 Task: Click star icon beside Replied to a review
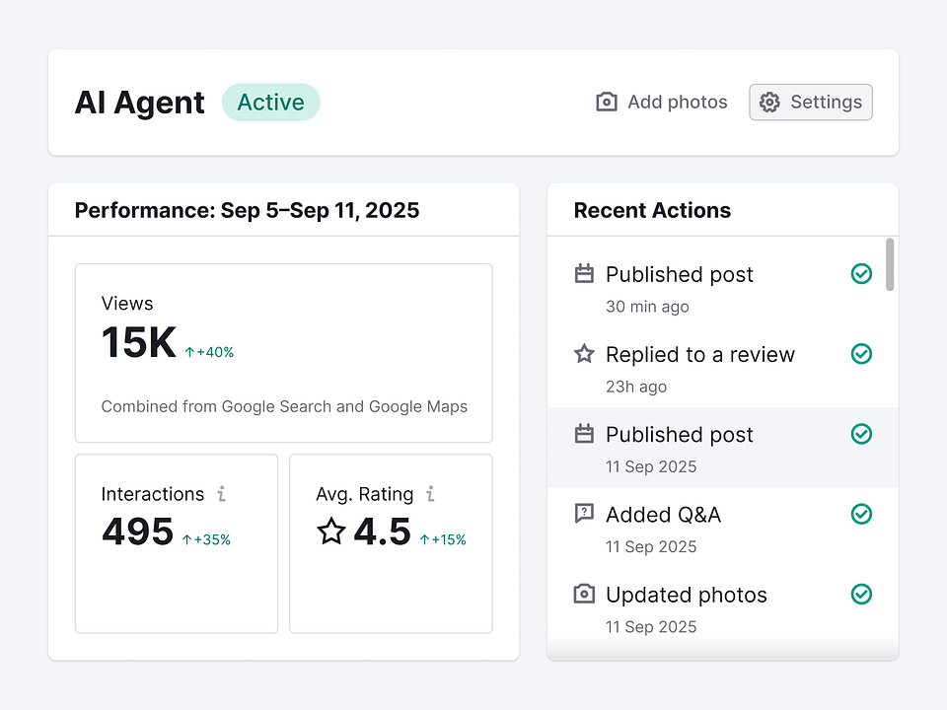584,354
